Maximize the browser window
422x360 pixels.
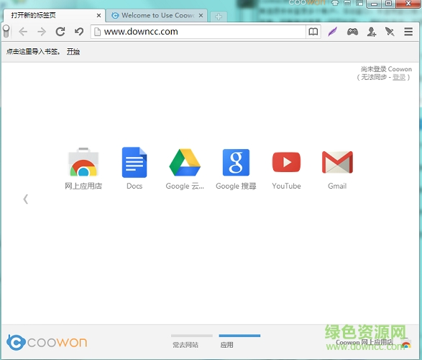(x=389, y=4)
